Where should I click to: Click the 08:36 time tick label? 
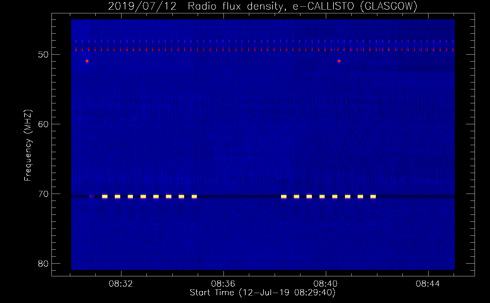[223, 284]
